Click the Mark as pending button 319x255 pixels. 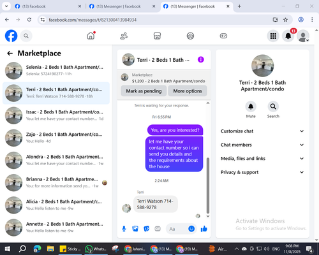click(144, 91)
